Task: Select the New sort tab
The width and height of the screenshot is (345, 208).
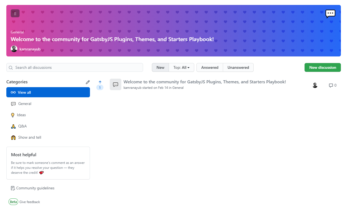Action: pyautogui.click(x=160, y=67)
